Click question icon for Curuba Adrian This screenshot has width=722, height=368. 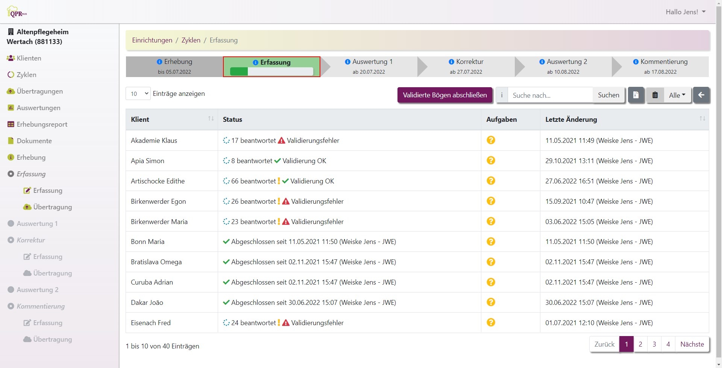491,282
